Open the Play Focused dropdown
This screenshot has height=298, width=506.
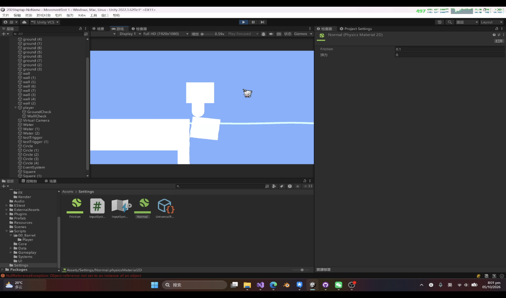pos(243,34)
